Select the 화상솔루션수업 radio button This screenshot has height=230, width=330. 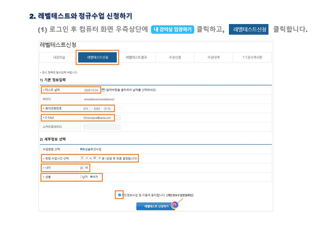[81, 149]
